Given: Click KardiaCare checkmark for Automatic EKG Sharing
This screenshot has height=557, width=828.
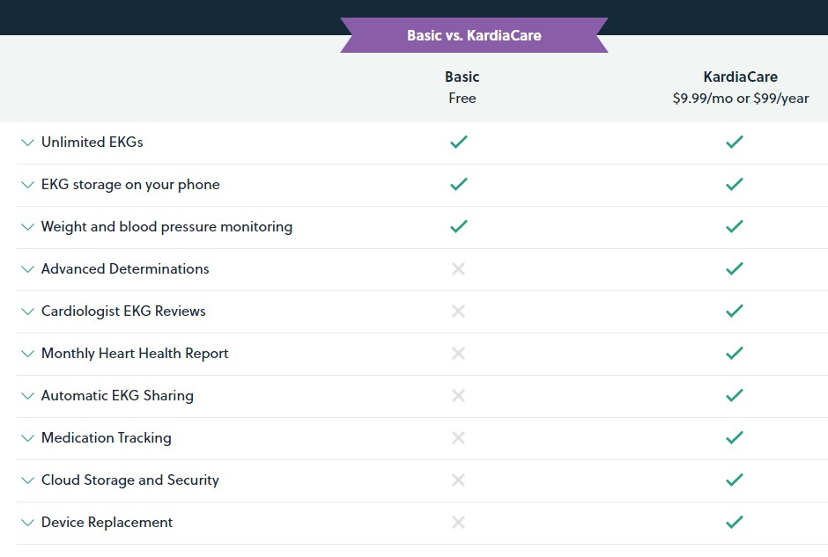Looking at the screenshot, I should (735, 395).
